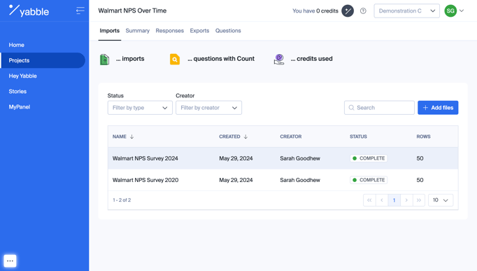Switch to the Exports tab

[199, 31]
